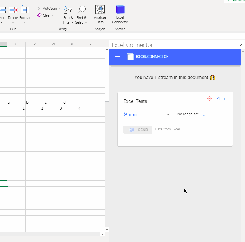Close the Excel Connector task pane
This screenshot has width=245, height=242.
[x=241, y=45]
